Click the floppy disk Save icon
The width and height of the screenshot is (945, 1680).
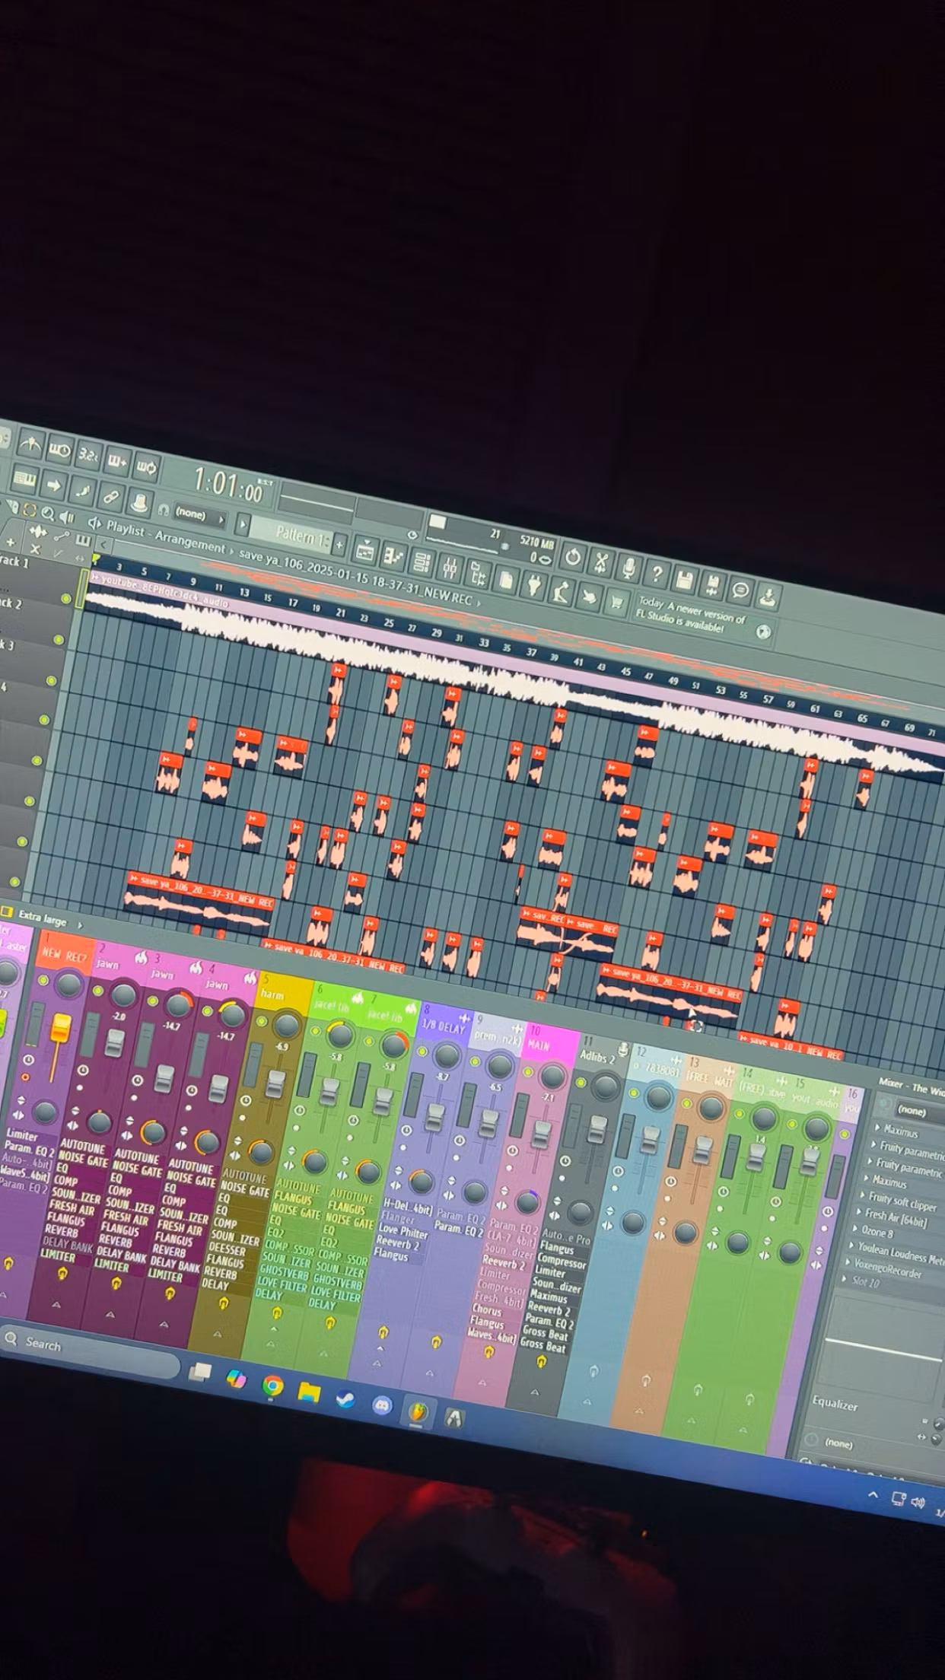pos(684,580)
